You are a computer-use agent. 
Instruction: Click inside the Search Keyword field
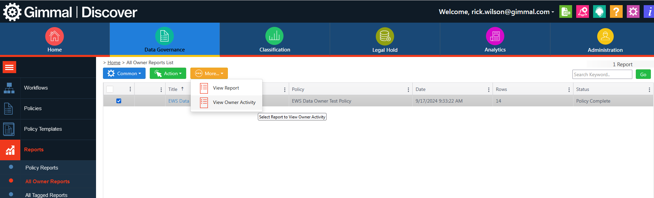[602, 74]
